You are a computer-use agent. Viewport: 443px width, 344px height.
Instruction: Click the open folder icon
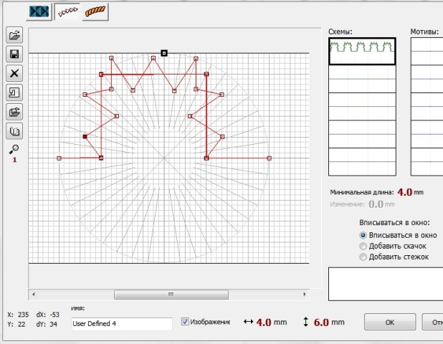pyautogui.click(x=14, y=35)
